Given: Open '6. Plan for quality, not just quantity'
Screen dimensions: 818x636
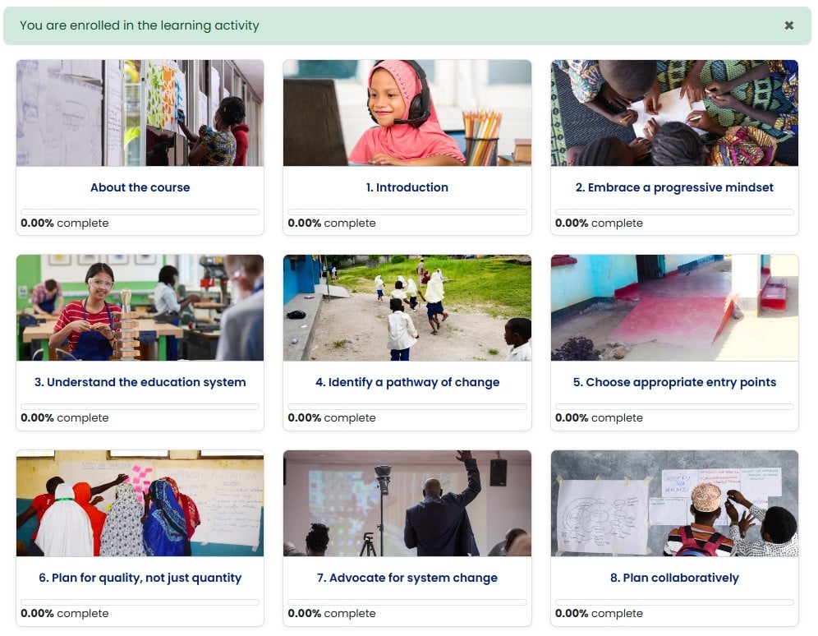Looking at the screenshot, I should pos(140,578).
